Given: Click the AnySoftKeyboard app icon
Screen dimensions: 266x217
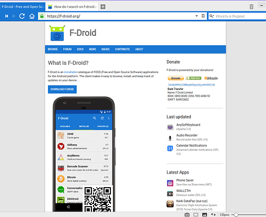Looking at the screenshot, I should point(170,127).
